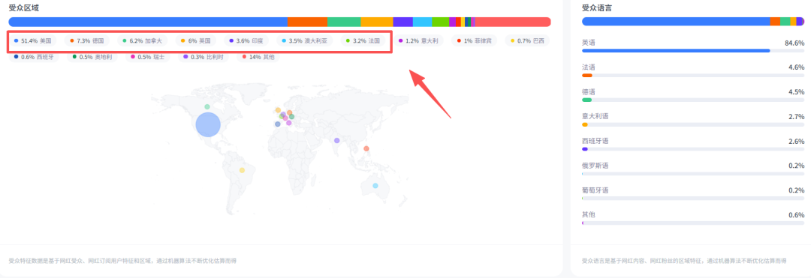This screenshot has width=811, height=278.
Task: Click the 14% 其他 legend chip
Action: click(x=258, y=57)
